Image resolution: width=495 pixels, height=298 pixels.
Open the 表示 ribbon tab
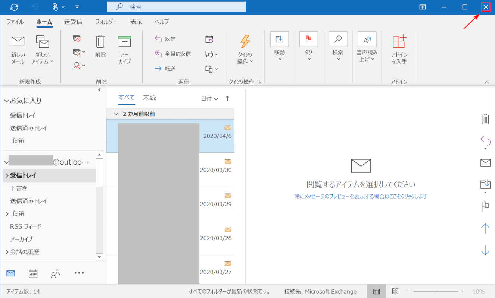pyautogui.click(x=136, y=22)
